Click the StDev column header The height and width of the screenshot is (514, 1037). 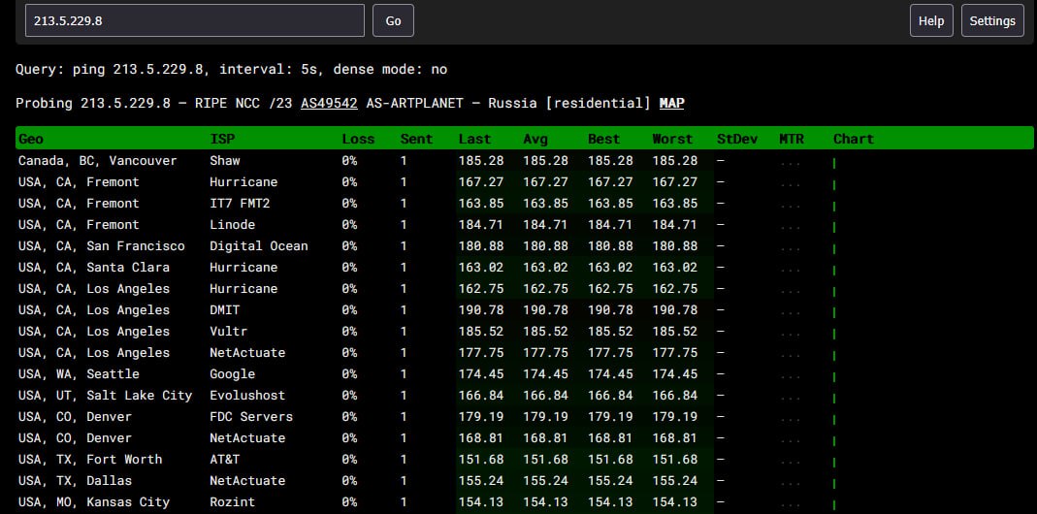[x=736, y=139]
